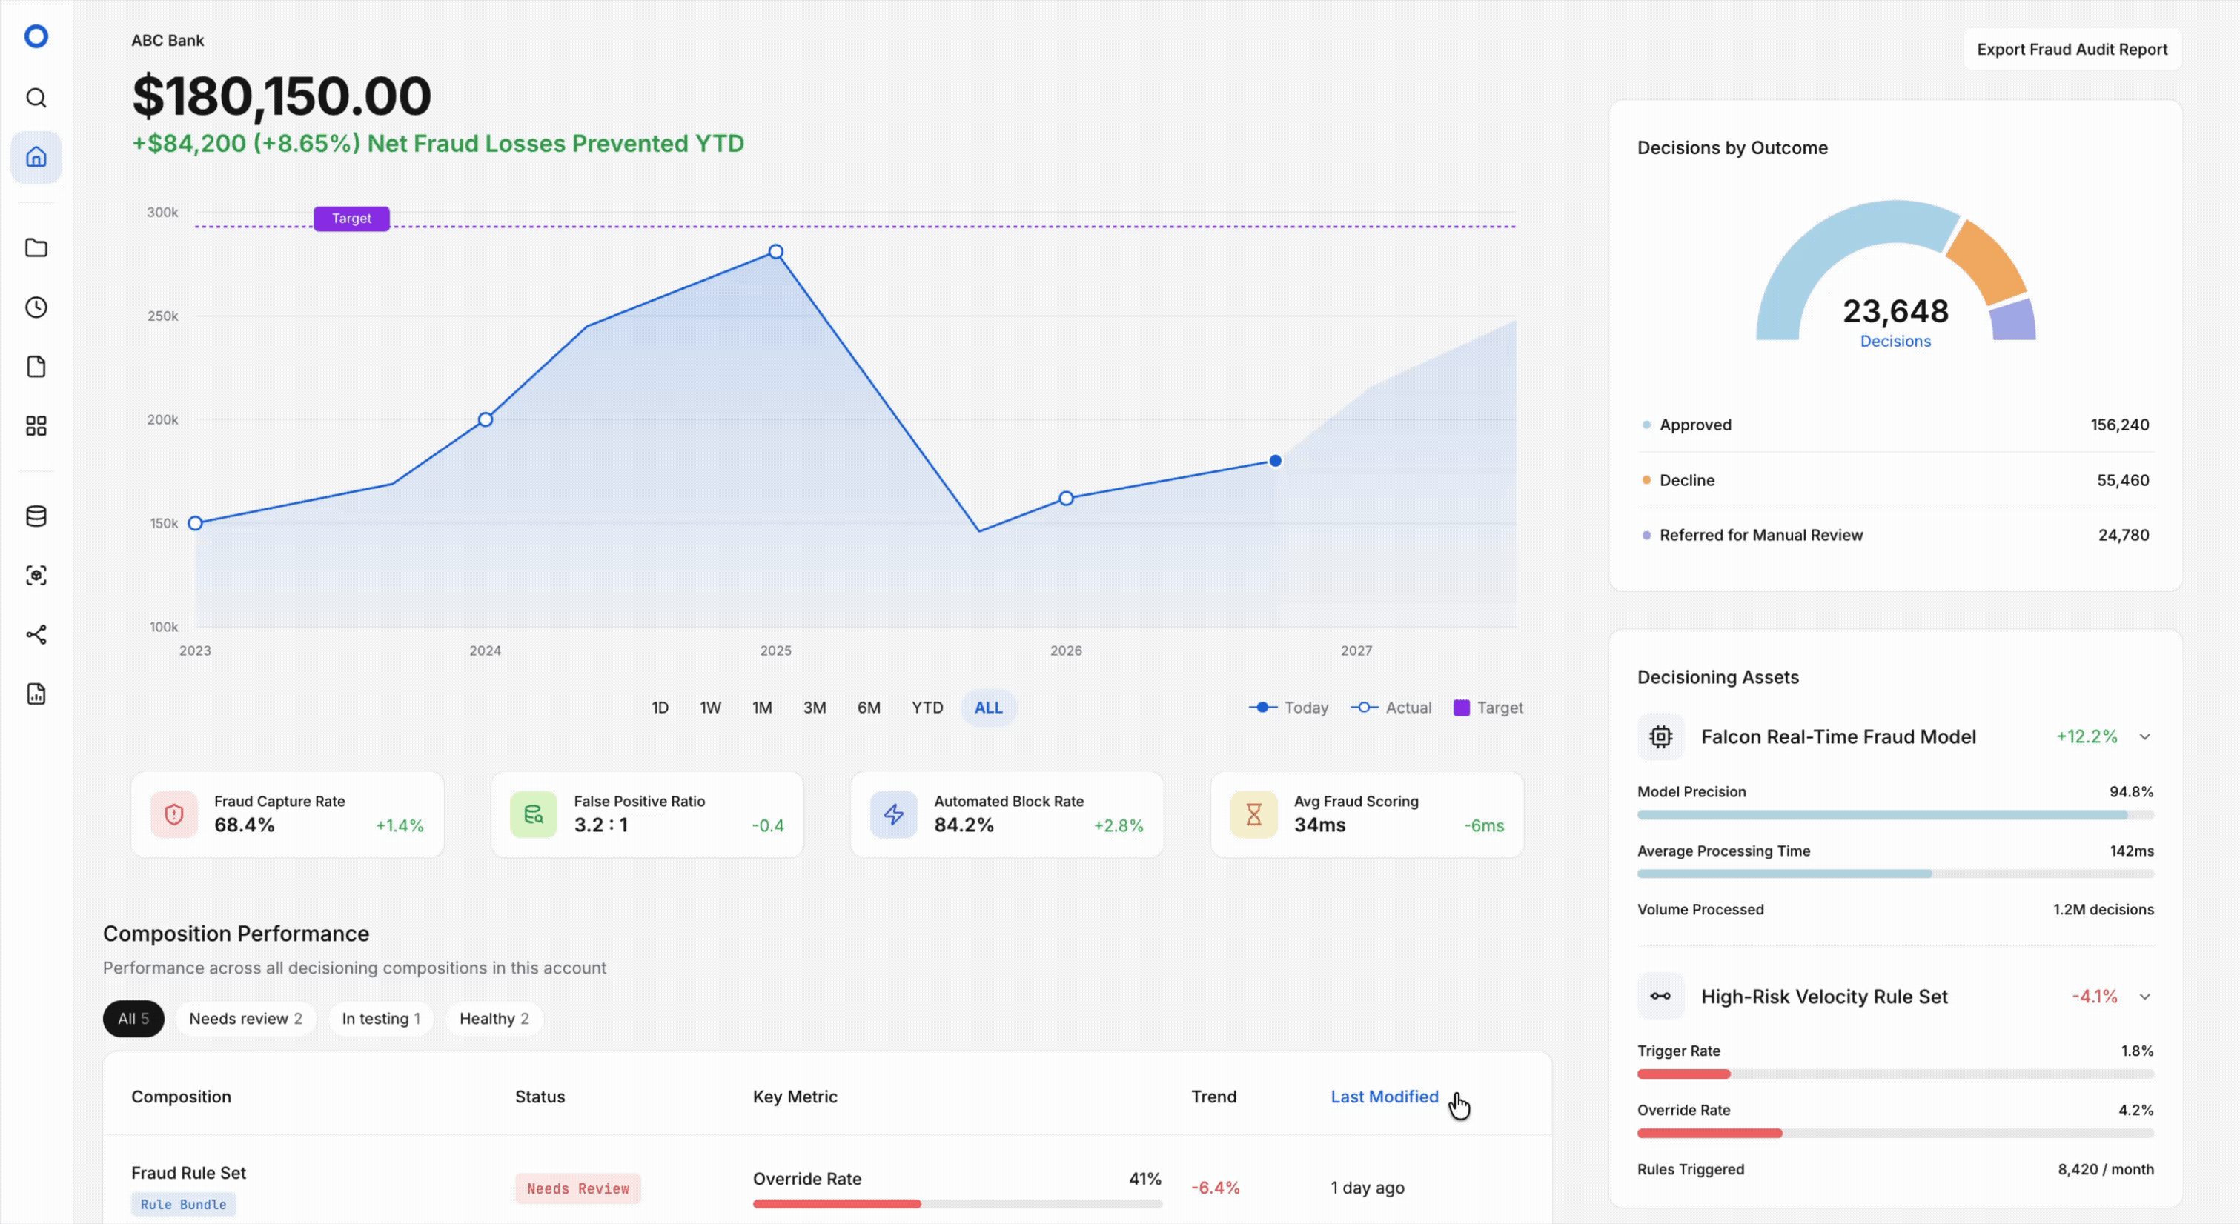
Task: Go to Home via sidebar house icon
Action: (x=36, y=157)
